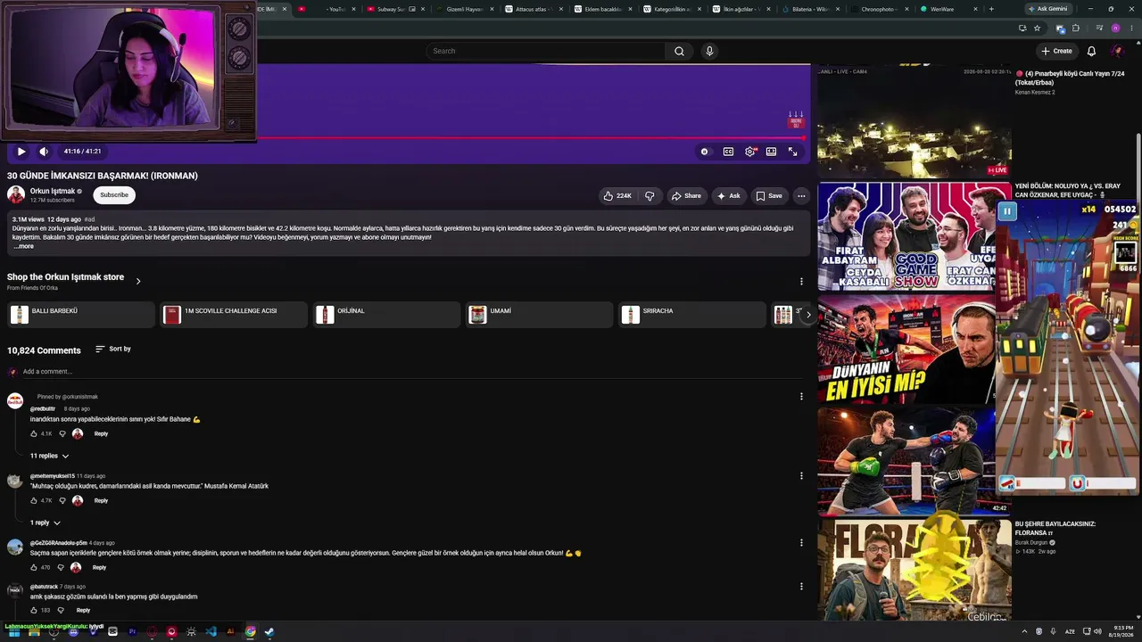Expand 1 reply under the Atatürk quote comment
Screen dimensions: 1142x642
pyautogui.click(x=46, y=523)
